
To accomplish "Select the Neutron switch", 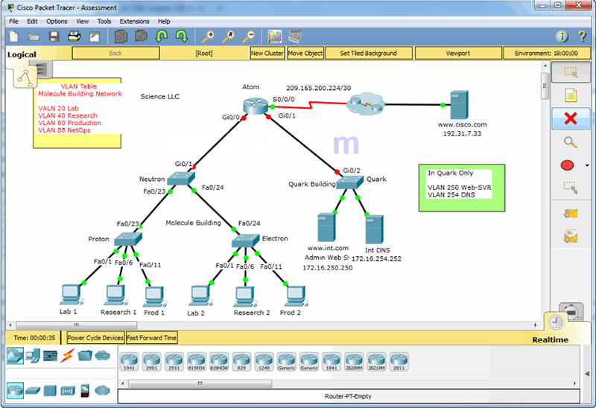I will pos(181,179).
